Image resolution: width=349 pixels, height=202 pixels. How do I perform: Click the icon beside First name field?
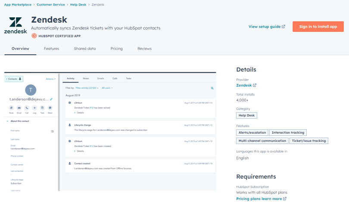tap(52, 132)
